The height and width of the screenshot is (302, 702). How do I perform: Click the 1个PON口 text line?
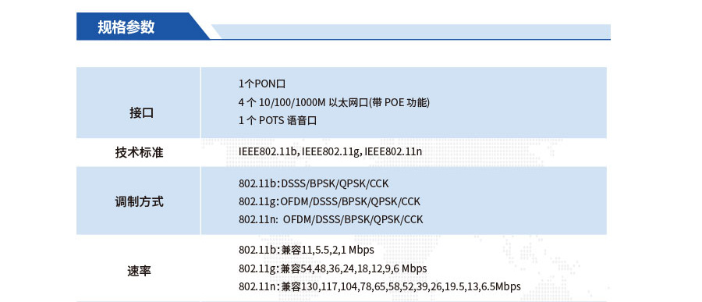[262, 83]
